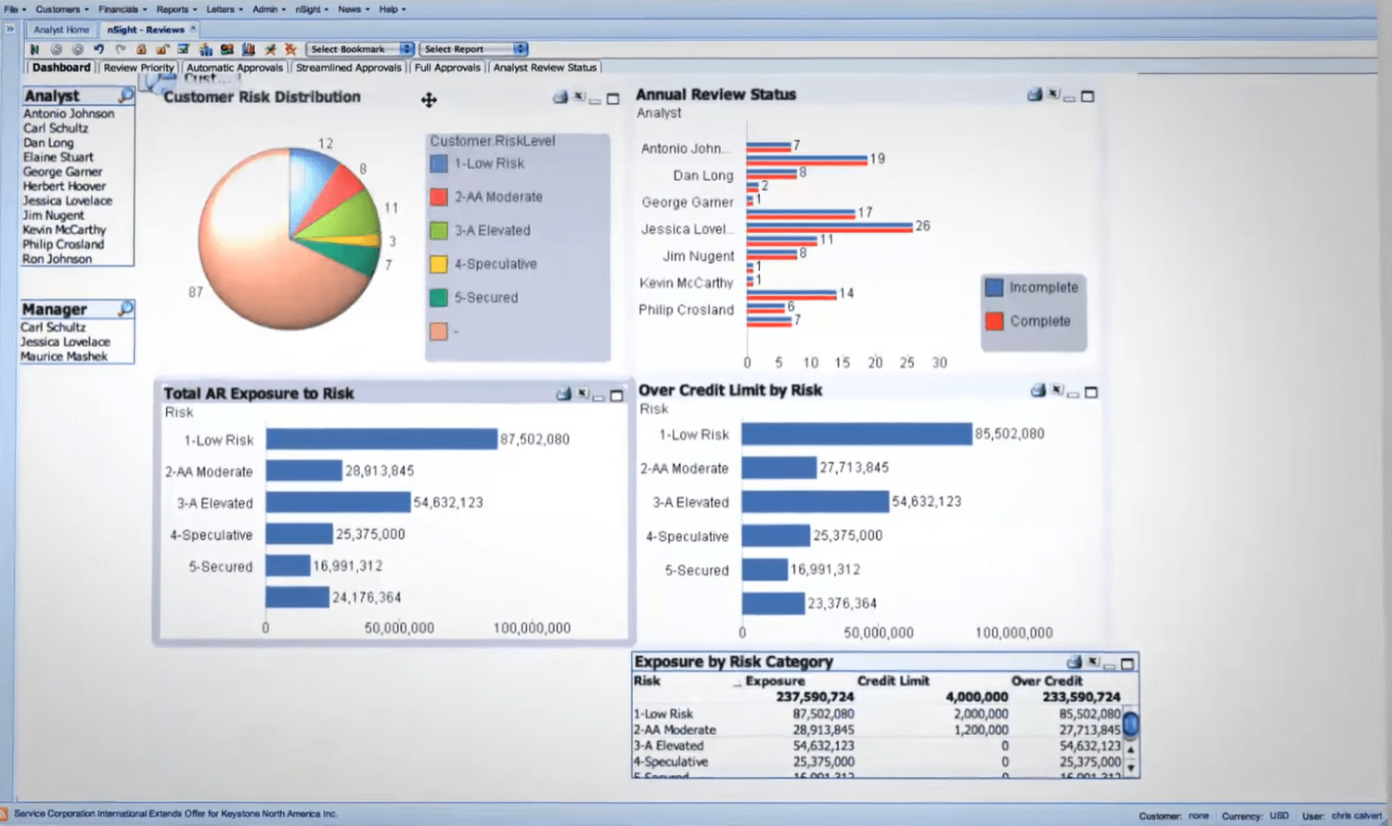The width and height of the screenshot is (1392, 826).
Task: Open the Financials menu
Action: tap(122, 9)
